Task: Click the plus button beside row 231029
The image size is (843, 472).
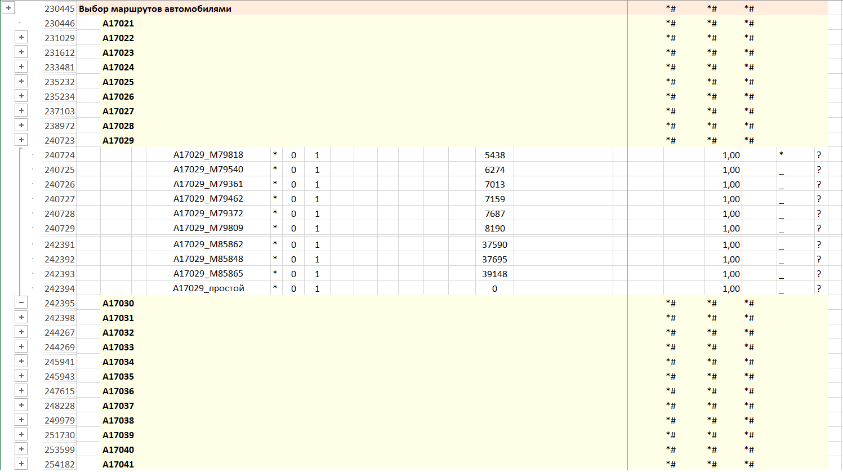Action: pyautogui.click(x=21, y=38)
